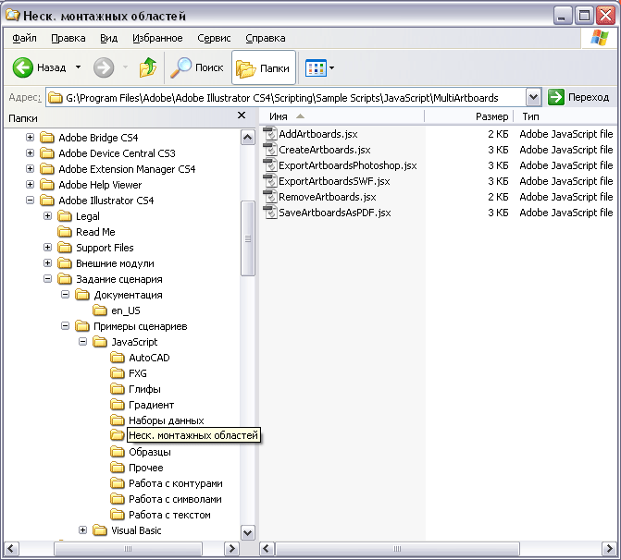Open the Файл menu
The height and width of the screenshot is (560, 621).
25,38
